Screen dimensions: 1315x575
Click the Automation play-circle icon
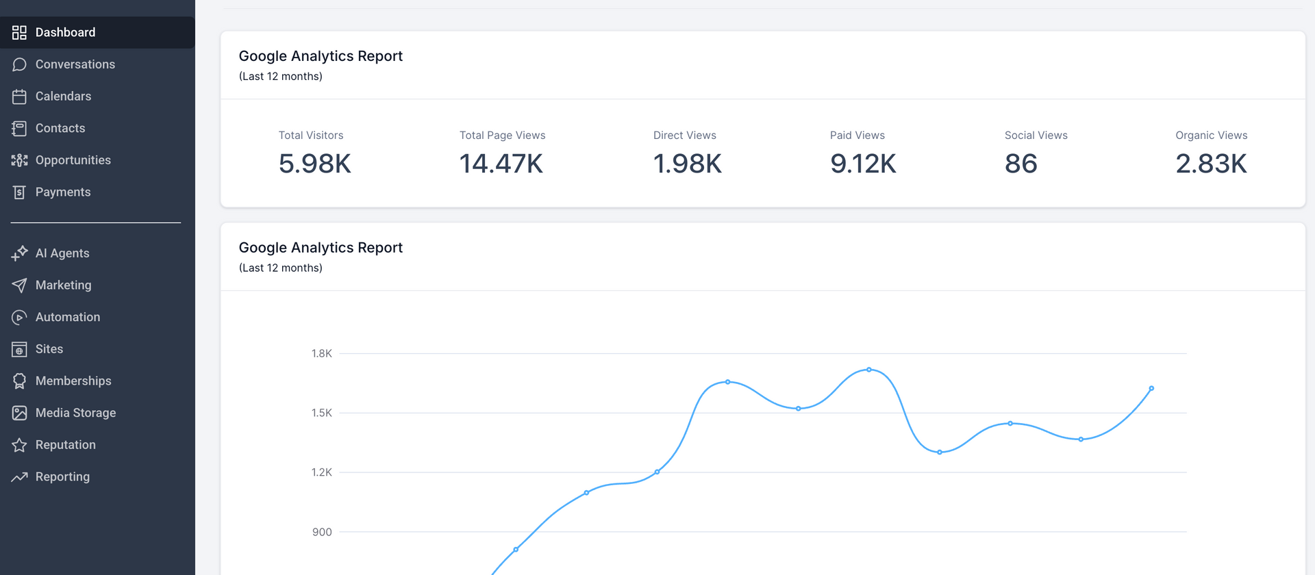click(x=19, y=318)
